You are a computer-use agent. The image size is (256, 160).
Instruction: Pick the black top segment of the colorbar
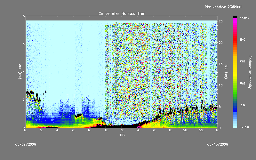click(x=235, y=17)
